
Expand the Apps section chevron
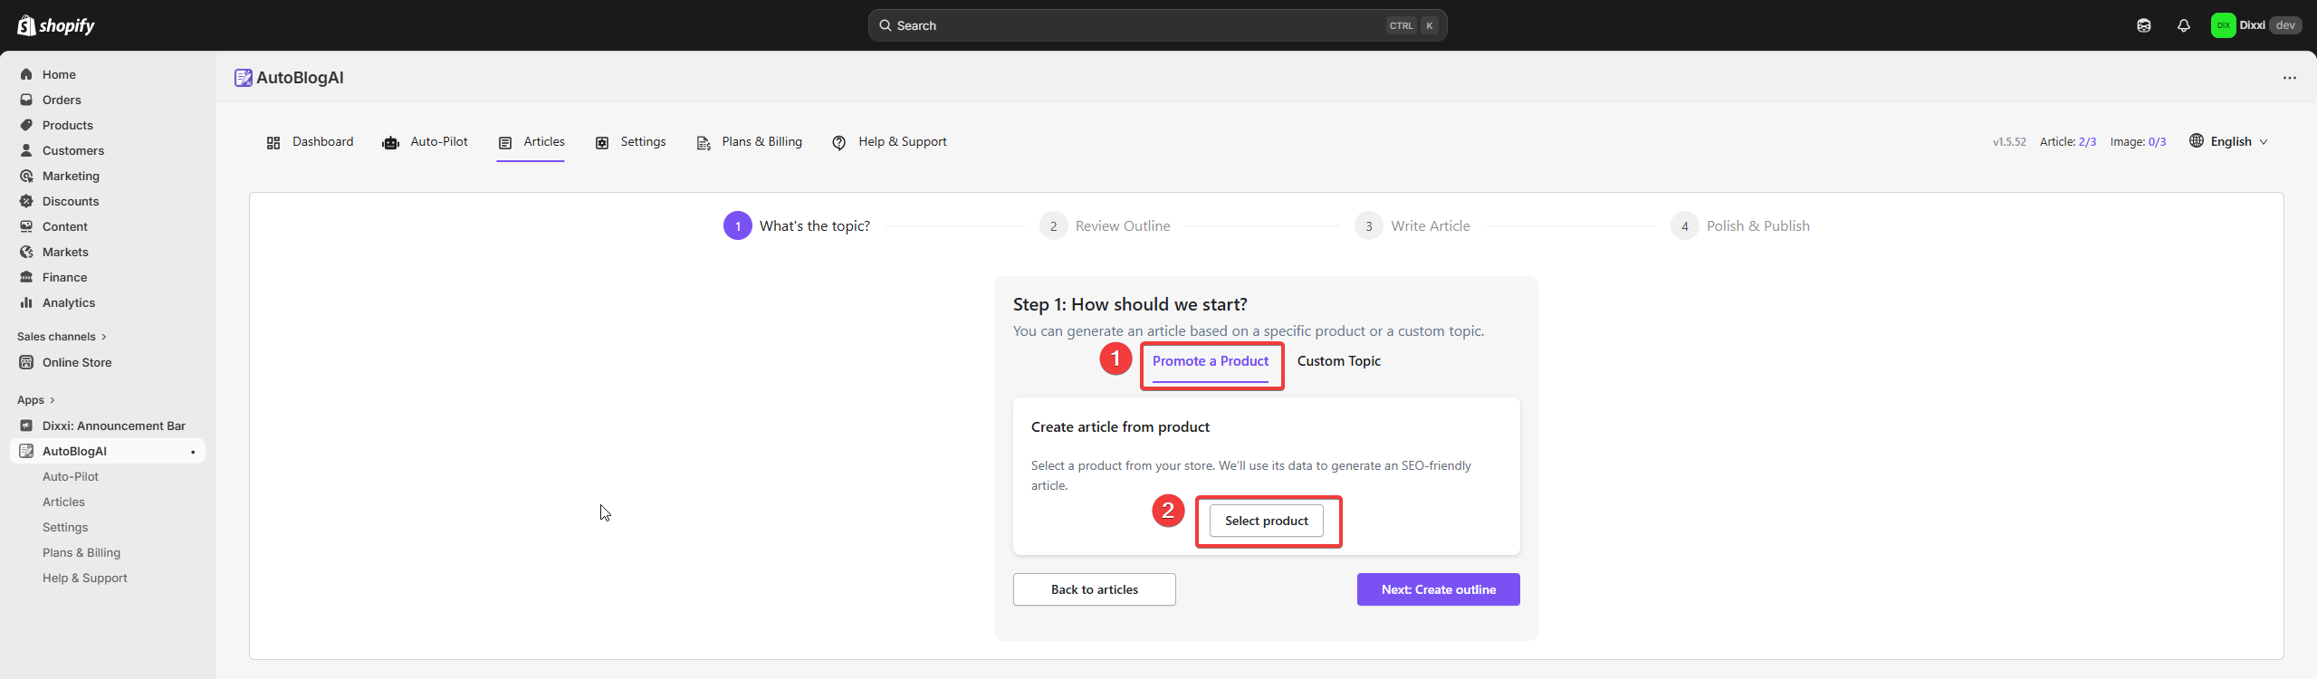click(53, 400)
